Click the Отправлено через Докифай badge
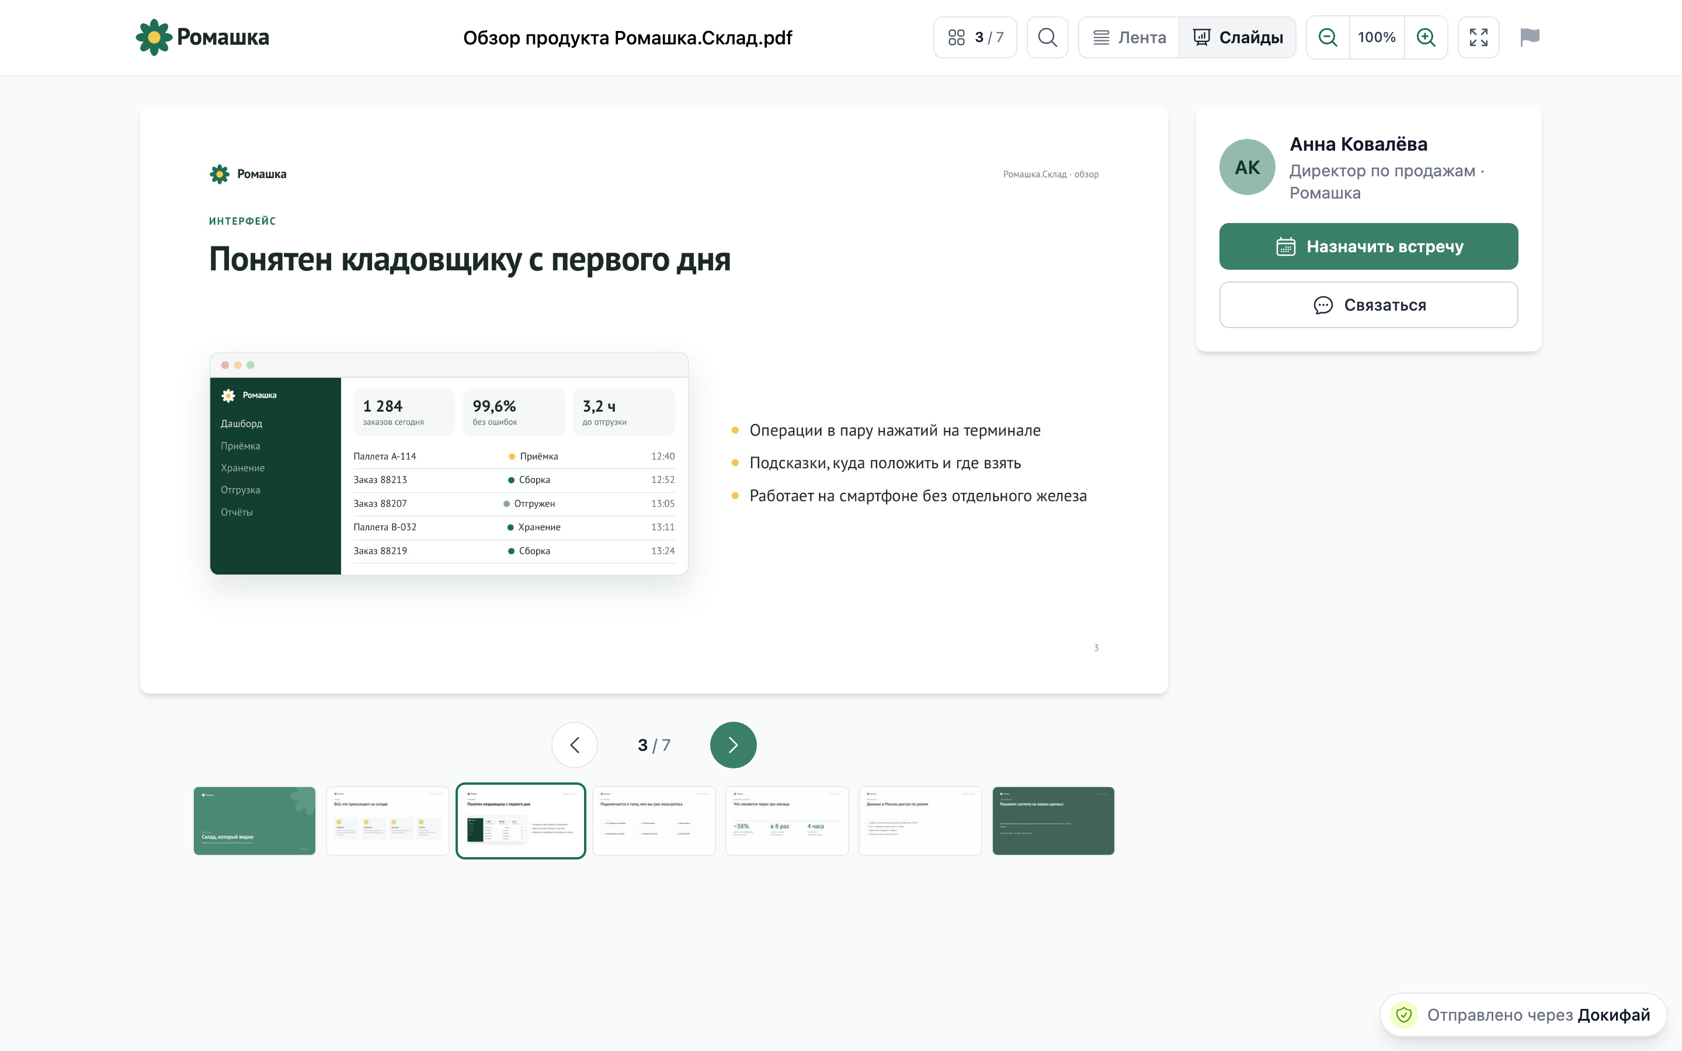The height and width of the screenshot is (1051, 1682). pos(1524,1015)
